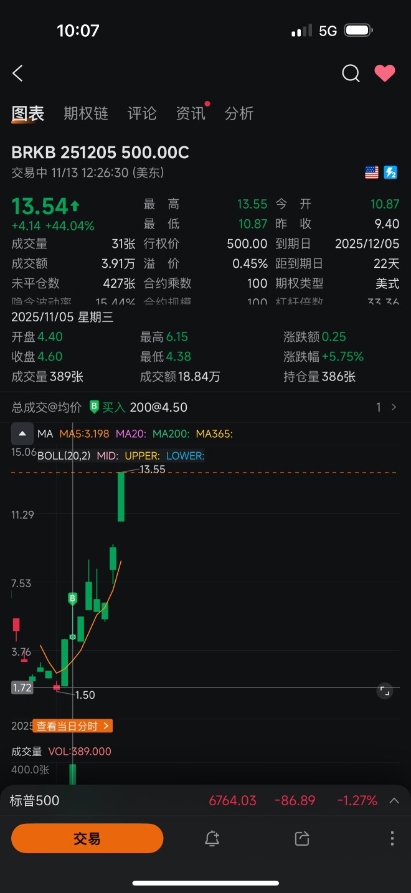The width and height of the screenshot is (411, 893).
Task: Tap the back arrow icon
Action: tap(17, 73)
